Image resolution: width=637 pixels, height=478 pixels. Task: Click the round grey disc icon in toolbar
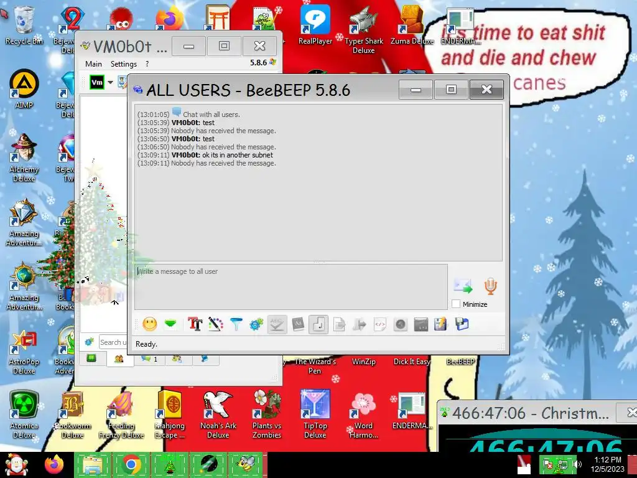click(401, 324)
